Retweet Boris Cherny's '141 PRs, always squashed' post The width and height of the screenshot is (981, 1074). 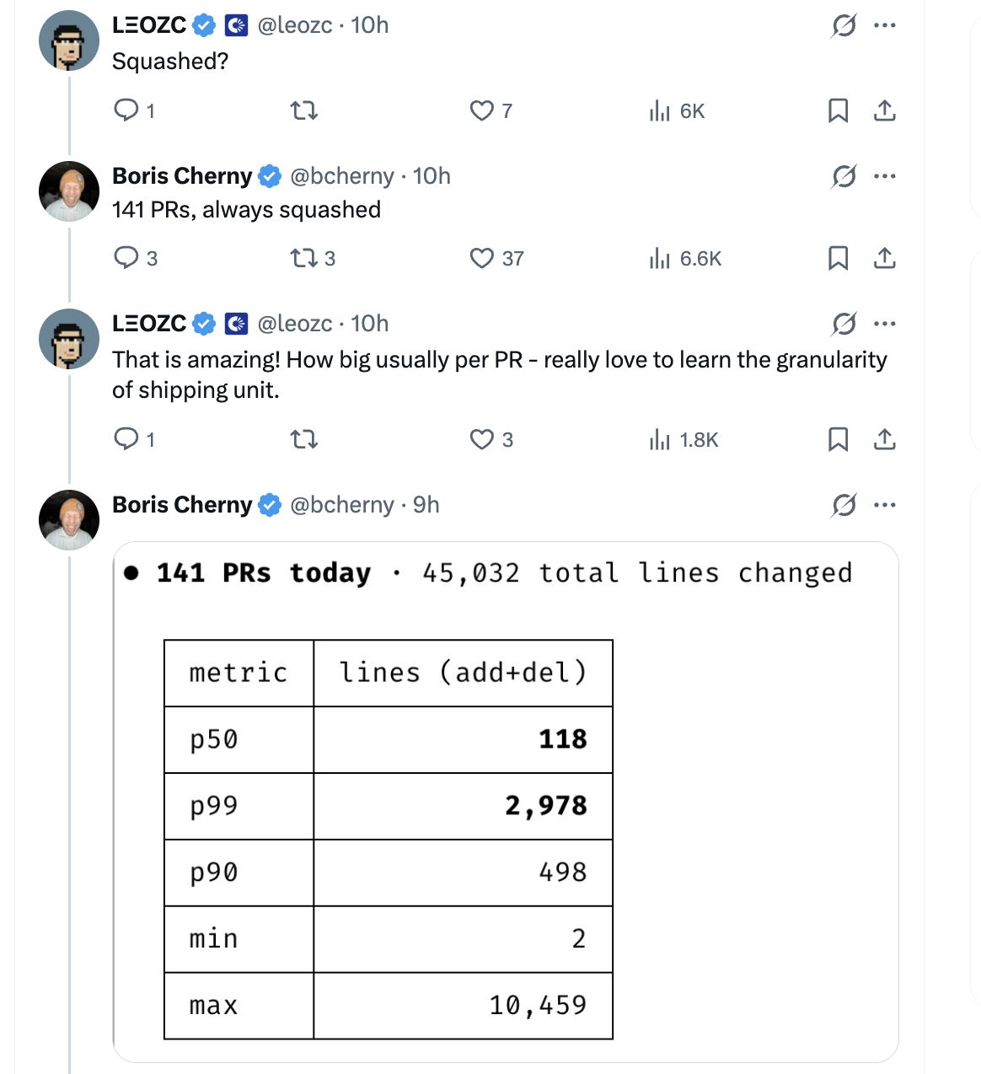303,259
